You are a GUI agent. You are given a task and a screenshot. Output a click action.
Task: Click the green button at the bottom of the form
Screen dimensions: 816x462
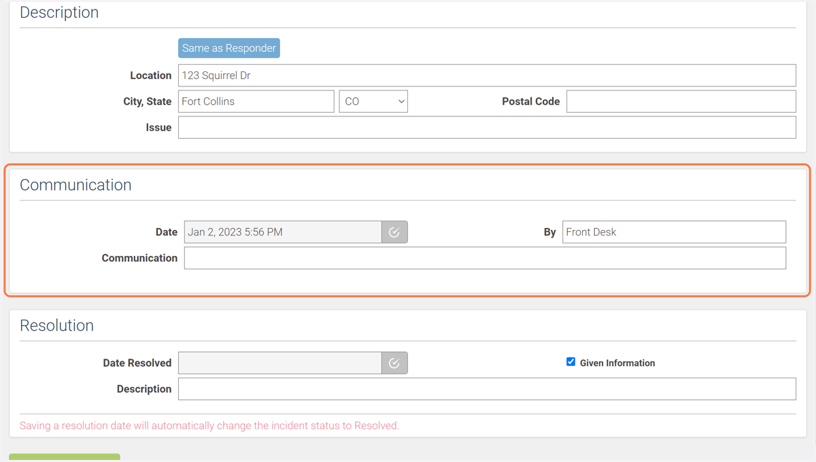point(65,458)
